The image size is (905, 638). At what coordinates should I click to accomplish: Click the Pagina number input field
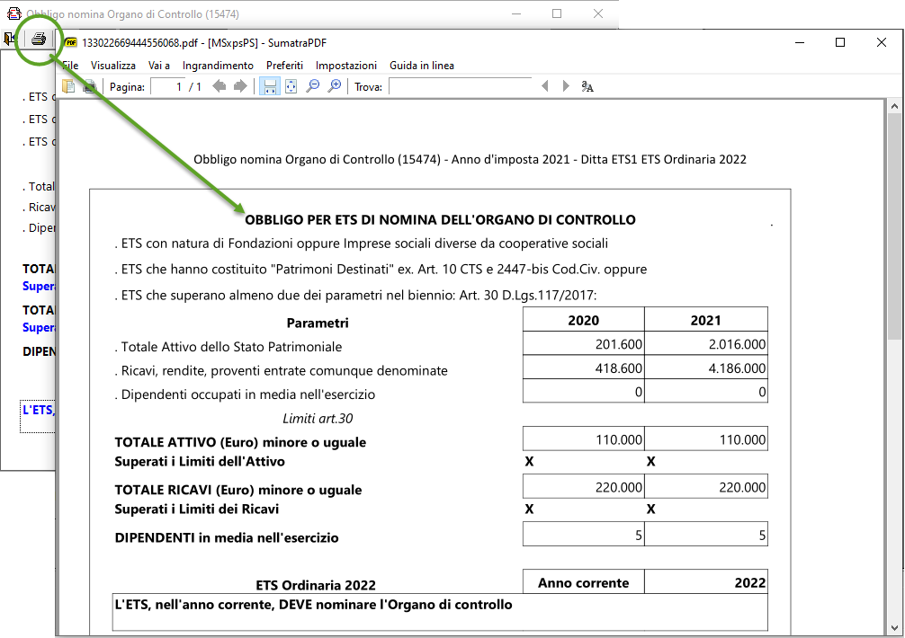168,86
